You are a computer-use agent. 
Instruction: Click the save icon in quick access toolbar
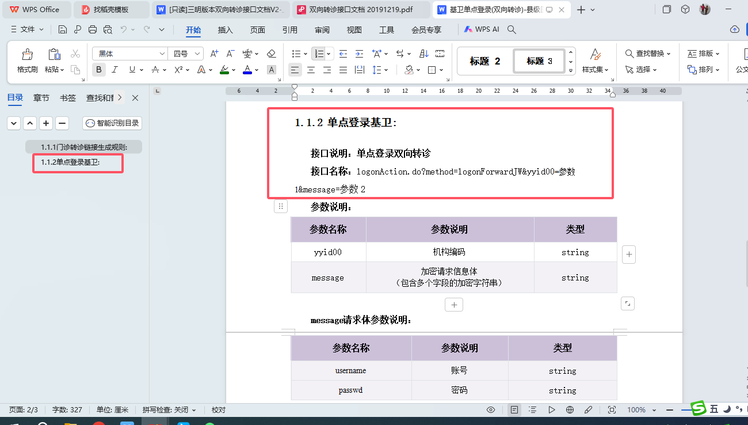[63, 29]
